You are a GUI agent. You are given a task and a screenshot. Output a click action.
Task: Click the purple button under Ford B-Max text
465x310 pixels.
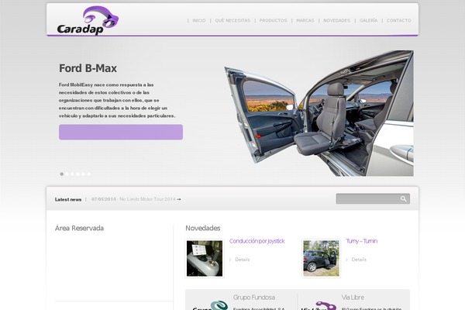point(121,132)
